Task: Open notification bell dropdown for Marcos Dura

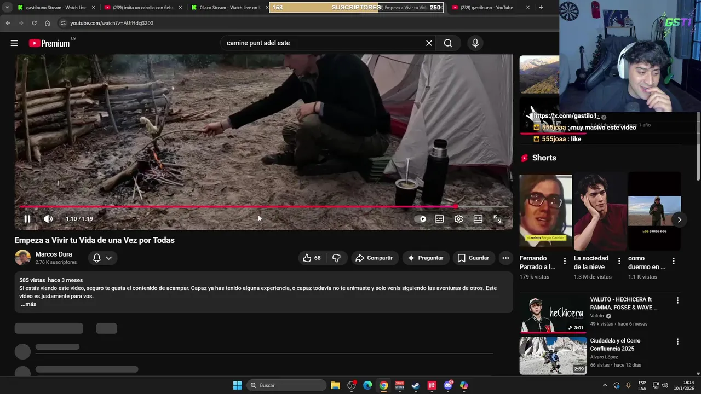Action: [102, 258]
